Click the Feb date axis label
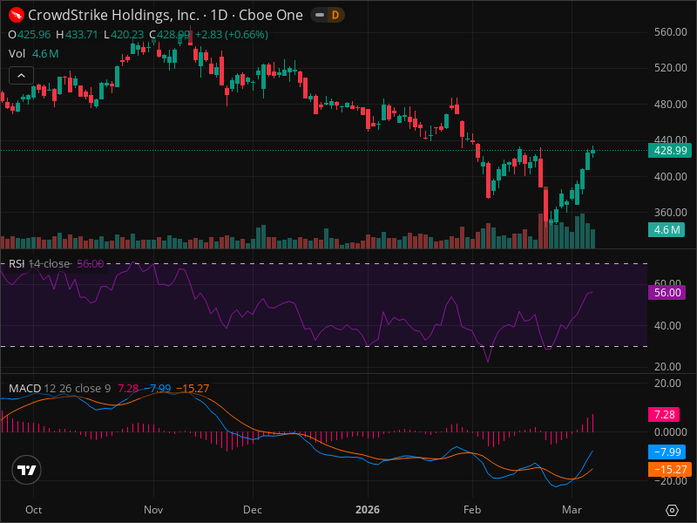The height and width of the screenshot is (523, 697). coord(472,510)
